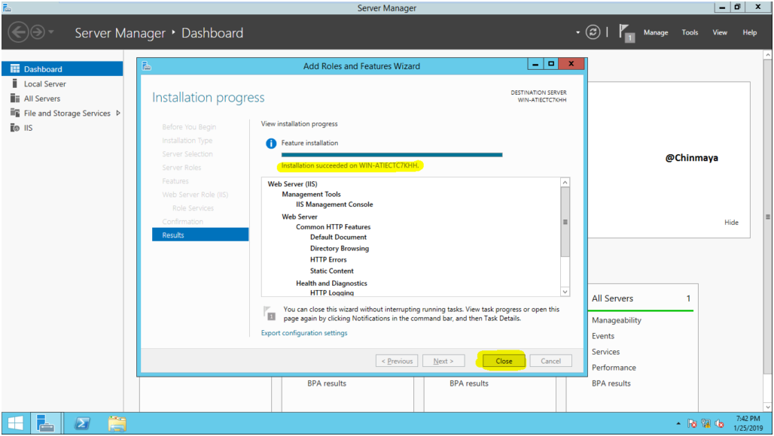Open the Tools menu

(690, 32)
